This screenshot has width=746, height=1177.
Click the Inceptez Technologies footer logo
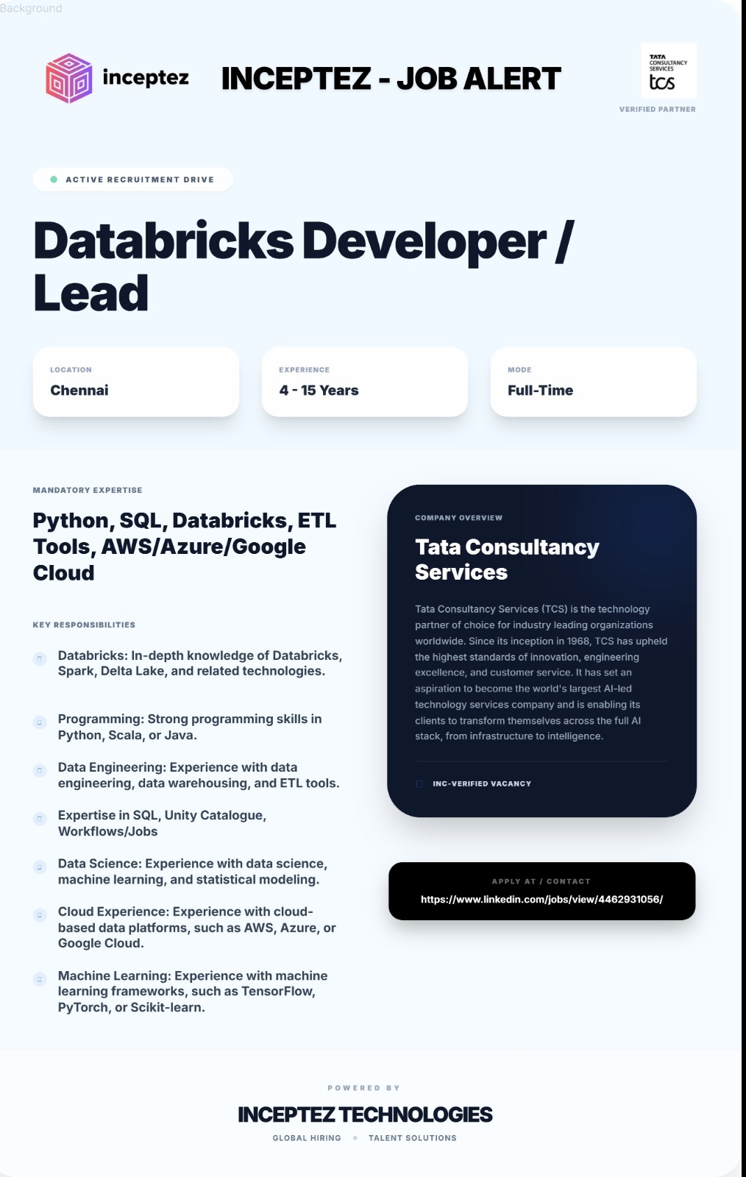(365, 1114)
